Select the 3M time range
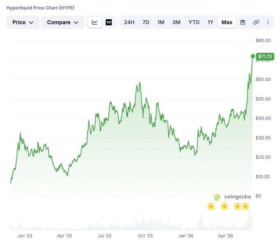The width and height of the screenshot is (279, 240). tap(176, 22)
